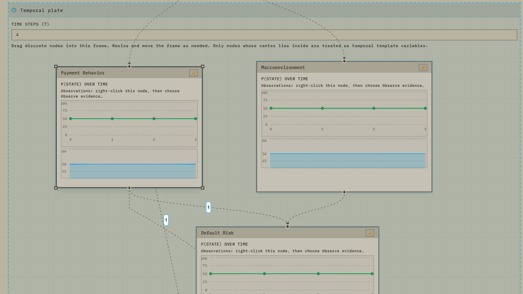
Task: Click step 2 point on the Macroenvironment line chart
Action: click(x=374, y=108)
